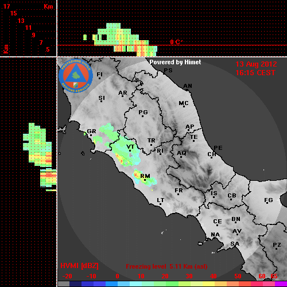
Task: Click the AQ city label
Action: coord(181,153)
